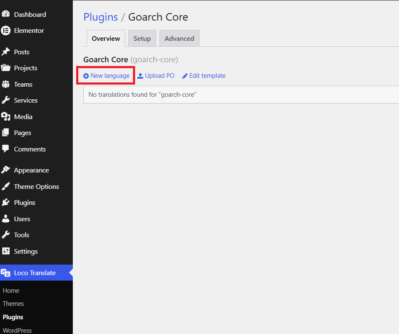Click the Elementor logo icon
Screen dimensions: 399x334
point(5,31)
